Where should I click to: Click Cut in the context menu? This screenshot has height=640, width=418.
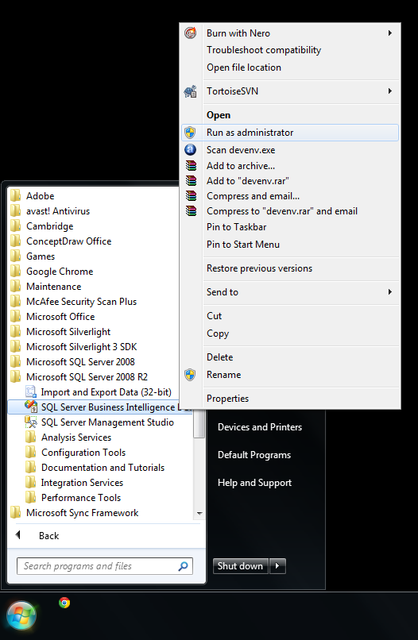pos(214,315)
